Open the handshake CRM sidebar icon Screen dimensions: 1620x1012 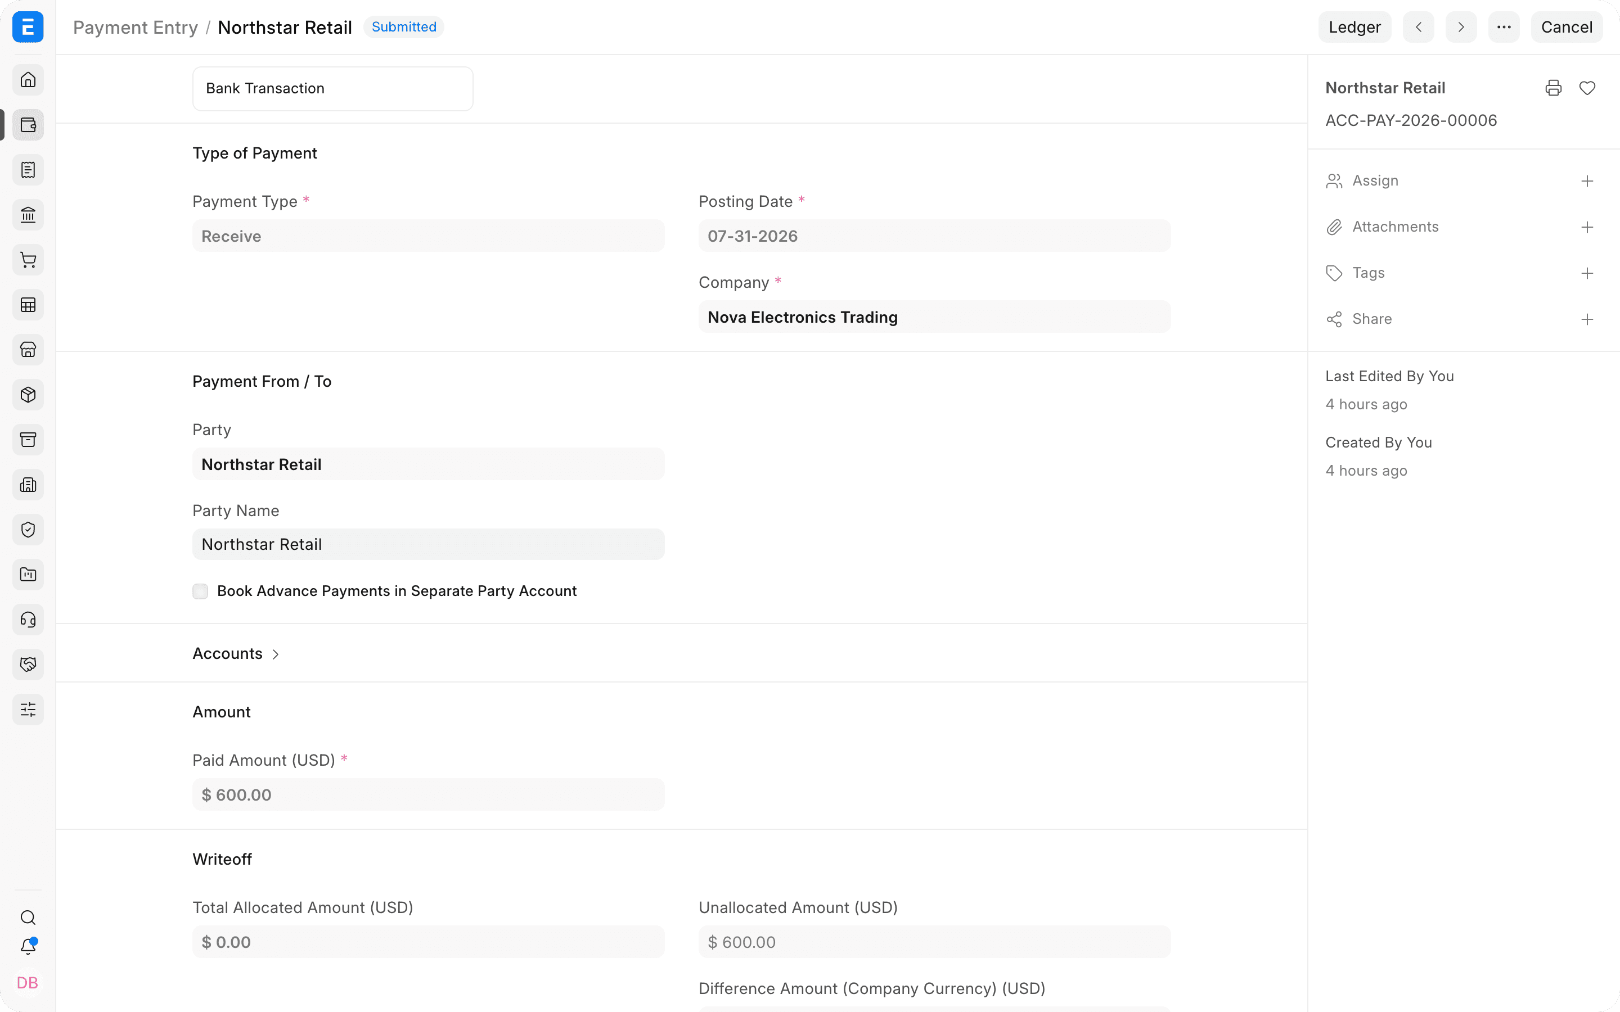click(x=28, y=665)
